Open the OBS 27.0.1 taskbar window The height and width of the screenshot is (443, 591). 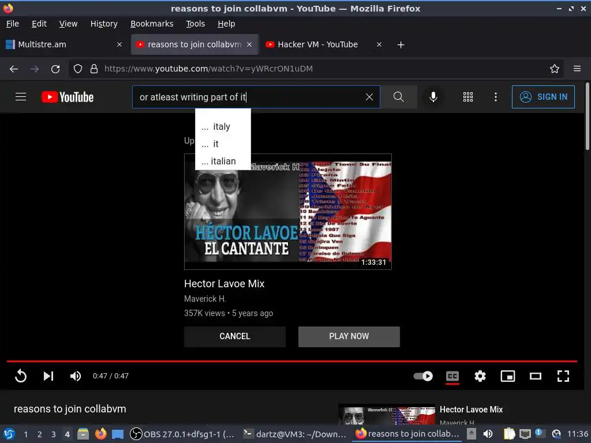(182, 434)
